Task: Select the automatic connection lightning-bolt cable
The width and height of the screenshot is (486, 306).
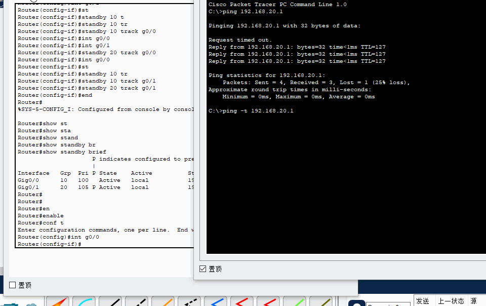Action: coord(57,302)
